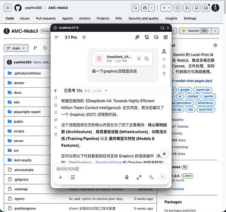Click the translate icon in input bar

click(151, 177)
